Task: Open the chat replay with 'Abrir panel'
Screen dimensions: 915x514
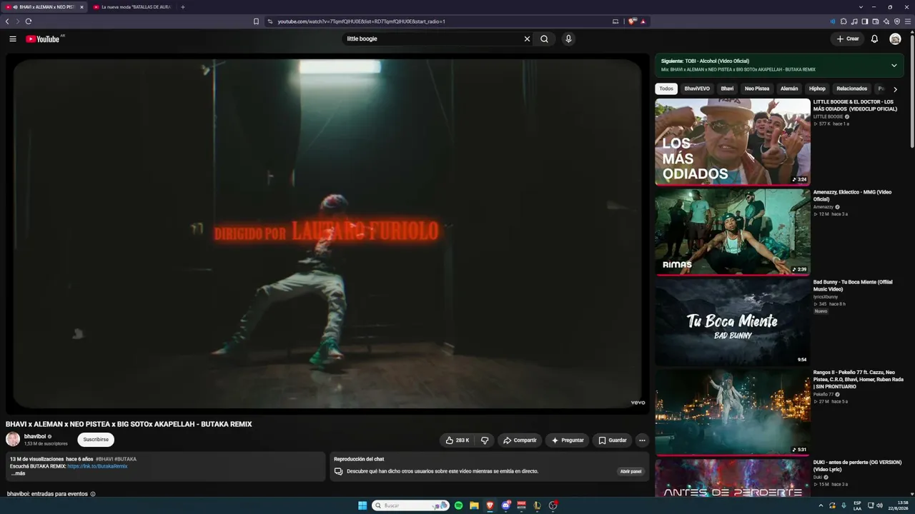Action: (630, 471)
